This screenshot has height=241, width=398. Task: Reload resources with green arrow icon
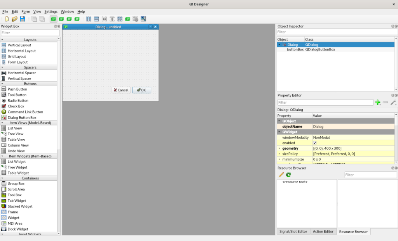289,175
